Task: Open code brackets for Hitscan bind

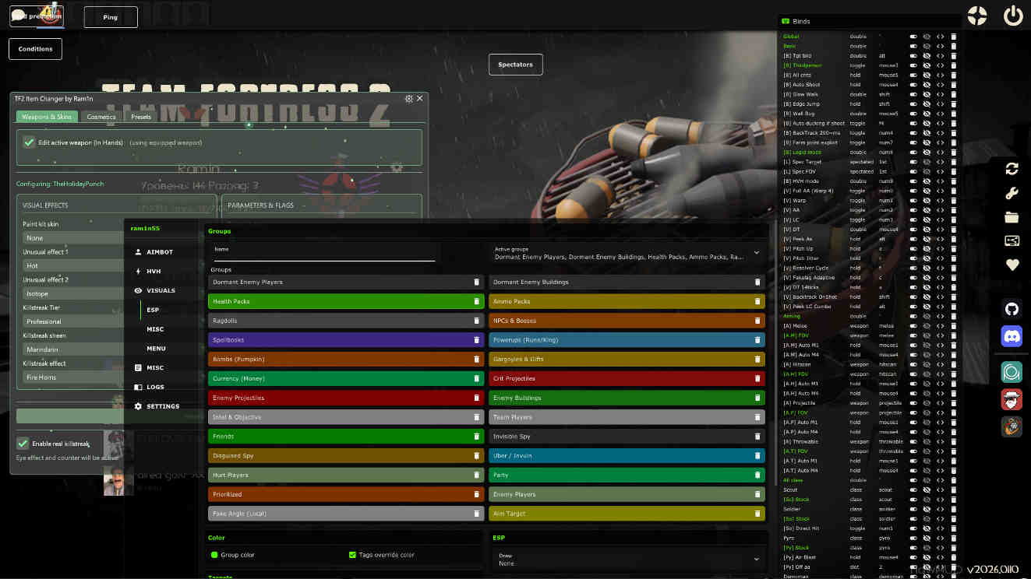Action: point(940,364)
